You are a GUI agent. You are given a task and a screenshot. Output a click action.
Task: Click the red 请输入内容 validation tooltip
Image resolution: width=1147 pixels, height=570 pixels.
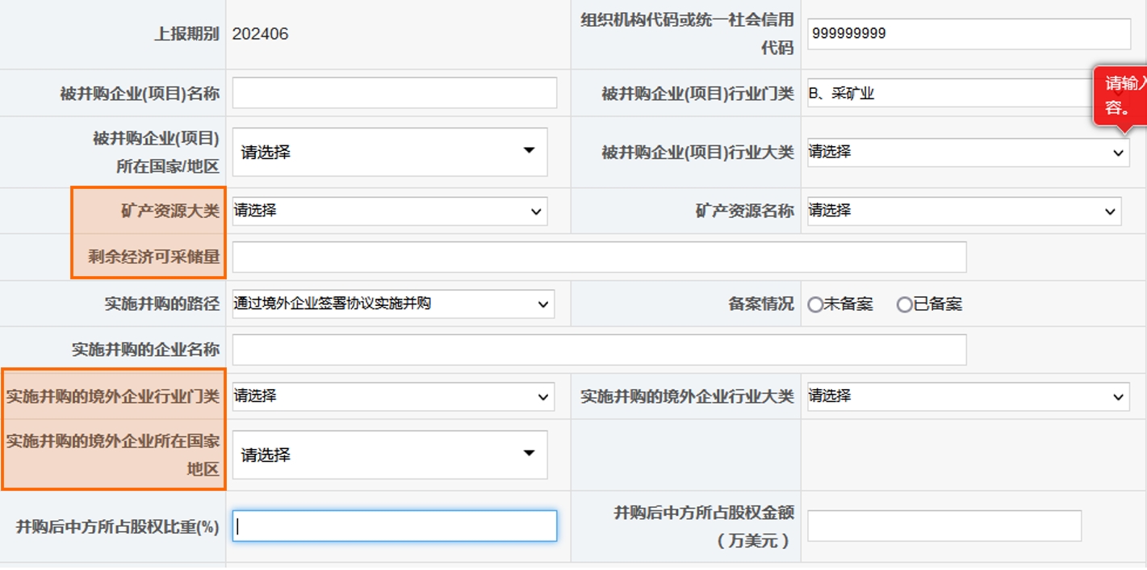coord(1124,95)
